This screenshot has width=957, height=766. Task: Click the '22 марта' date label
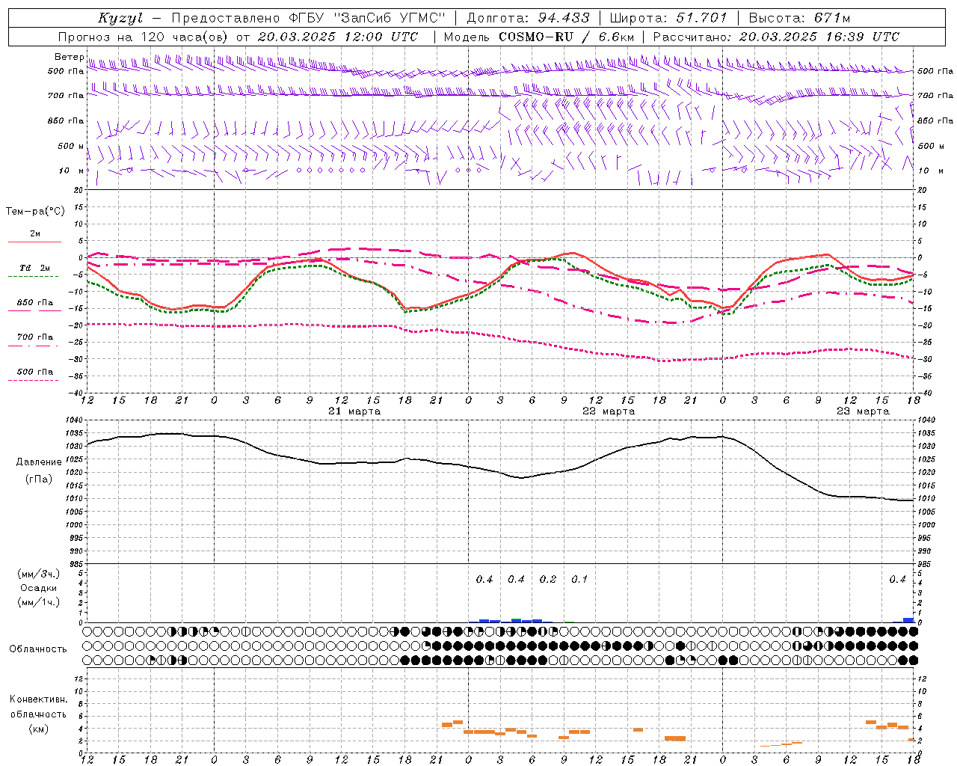609,411
